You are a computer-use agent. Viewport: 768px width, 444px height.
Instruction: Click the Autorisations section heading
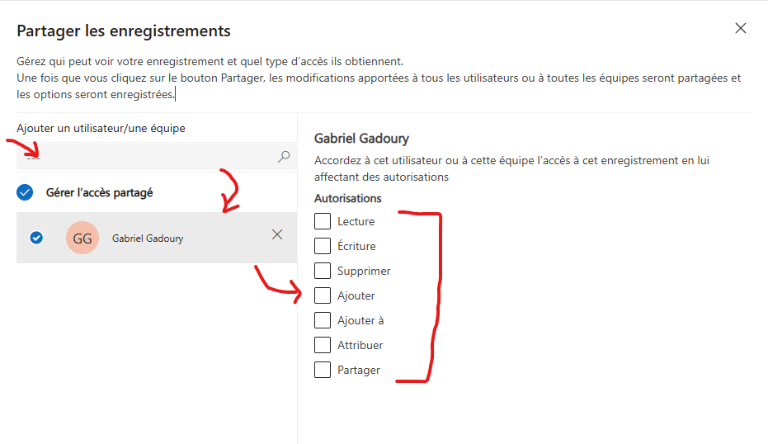click(348, 198)
